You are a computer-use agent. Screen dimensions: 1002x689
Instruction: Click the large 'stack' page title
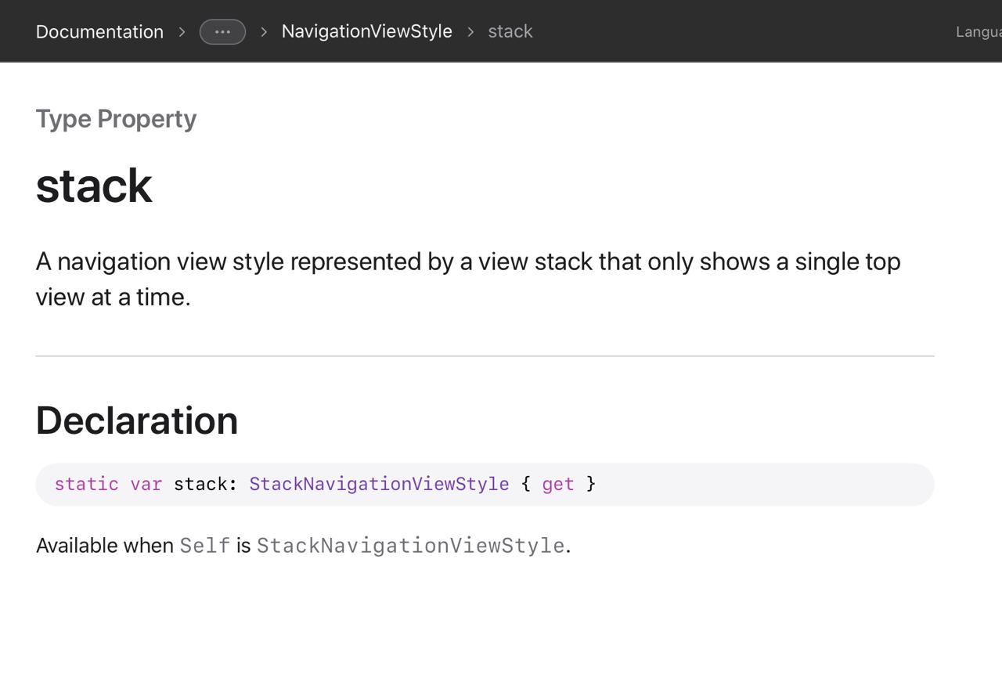tap(94, 186)
